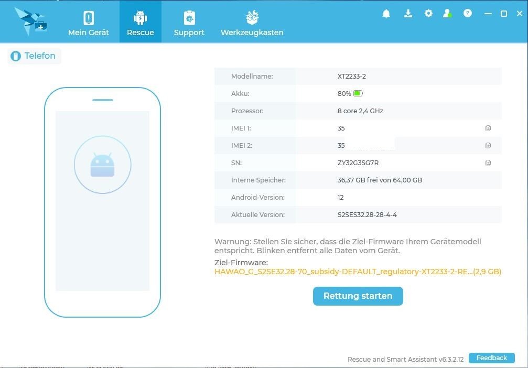Minimize the application window

[x=488, y=14]
